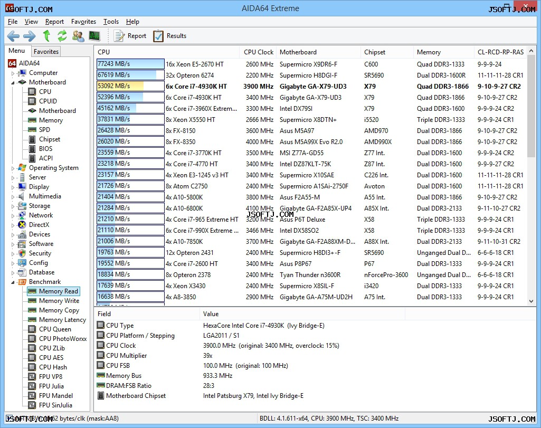Select CPU PhotoWorxx benchmark

pyautogui.click(x=58, y=339)
